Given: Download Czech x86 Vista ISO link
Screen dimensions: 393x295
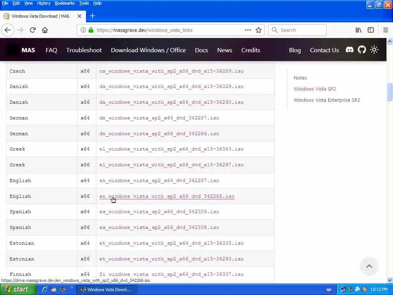Looking at the screenshot, I should [x=172, y=71].
